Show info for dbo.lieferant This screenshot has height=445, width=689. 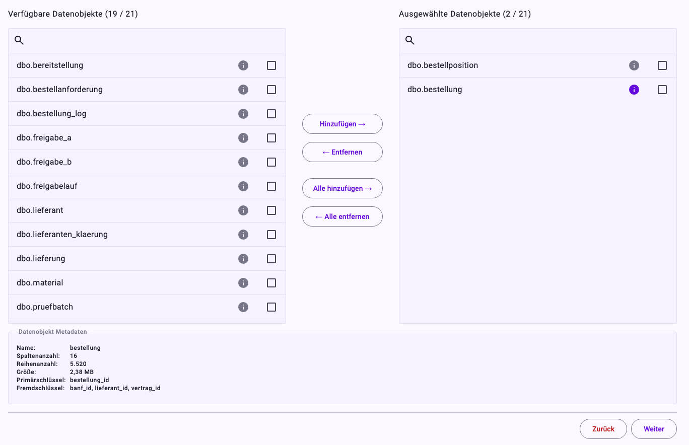[243, 210]
